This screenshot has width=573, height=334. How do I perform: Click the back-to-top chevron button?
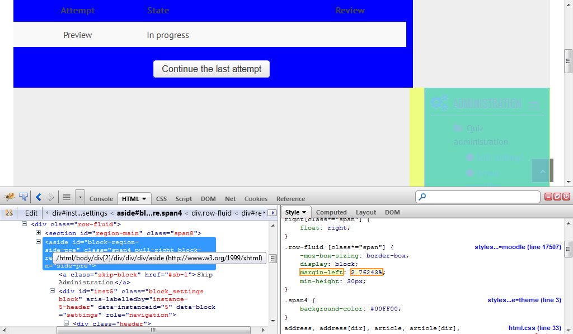pyautogui.click(x=542, y=170)
